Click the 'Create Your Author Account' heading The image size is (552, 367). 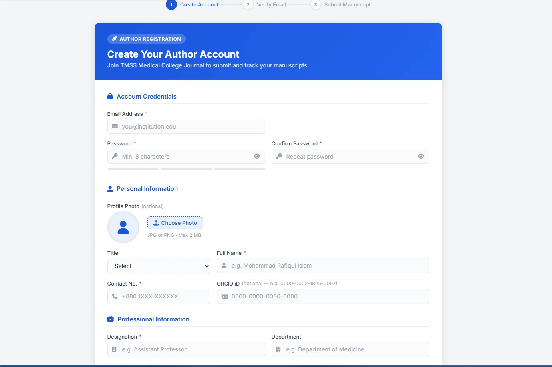[173, 54]
